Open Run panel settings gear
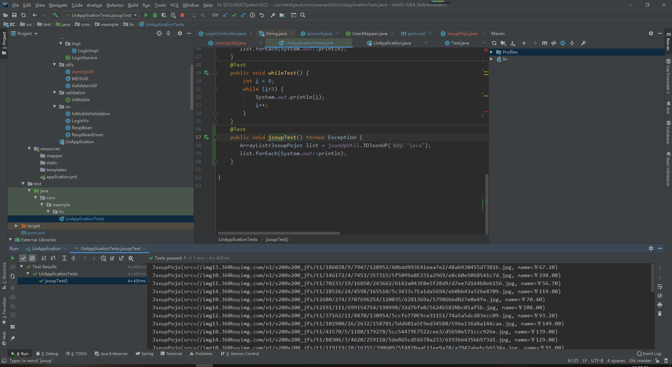 point(651,248)
